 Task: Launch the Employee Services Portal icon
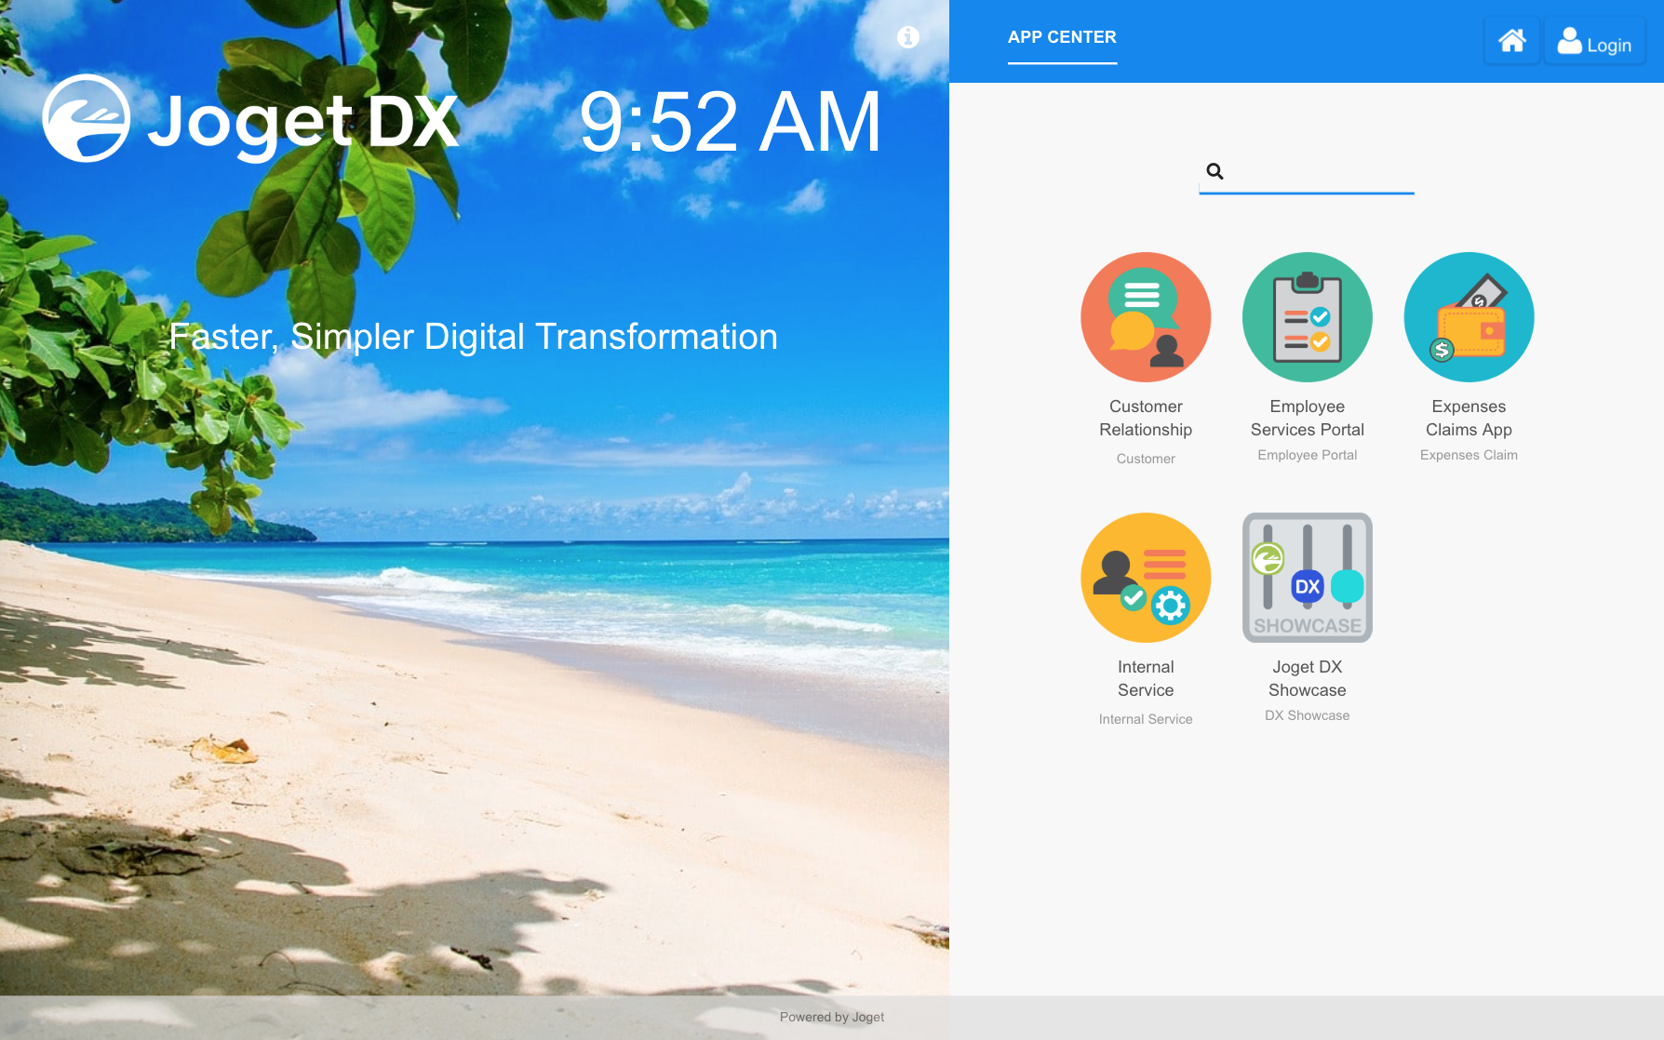tap(1307, 317)
